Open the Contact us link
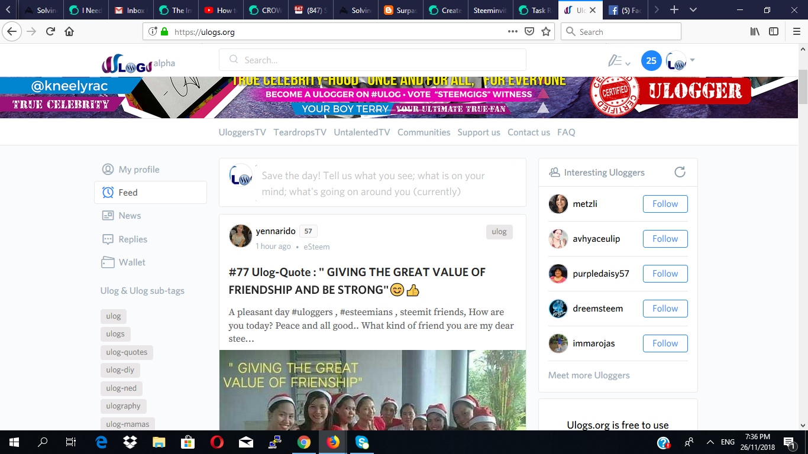Screen dimensions: 808x454 tap(529, 132)
